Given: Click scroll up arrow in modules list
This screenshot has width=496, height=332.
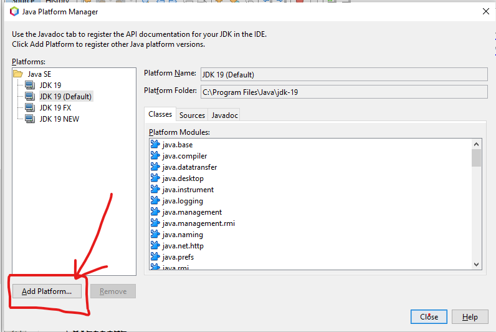Looking at the screenshot, I should (477, 144).
